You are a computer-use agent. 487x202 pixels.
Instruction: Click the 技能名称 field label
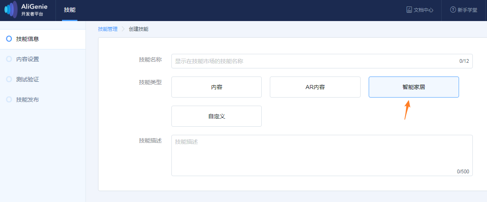tap(150, 60)
